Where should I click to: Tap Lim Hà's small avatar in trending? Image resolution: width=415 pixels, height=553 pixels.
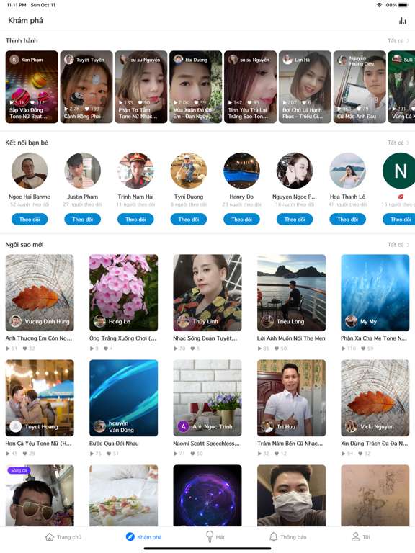point(287,60)
